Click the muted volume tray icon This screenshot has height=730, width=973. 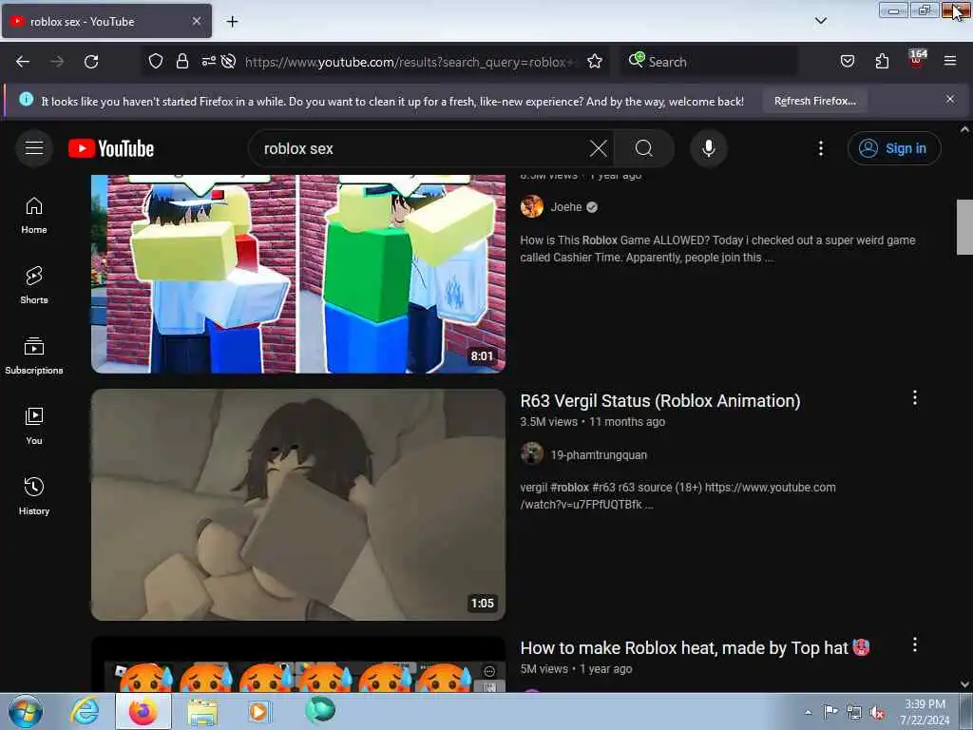[877, 713]
